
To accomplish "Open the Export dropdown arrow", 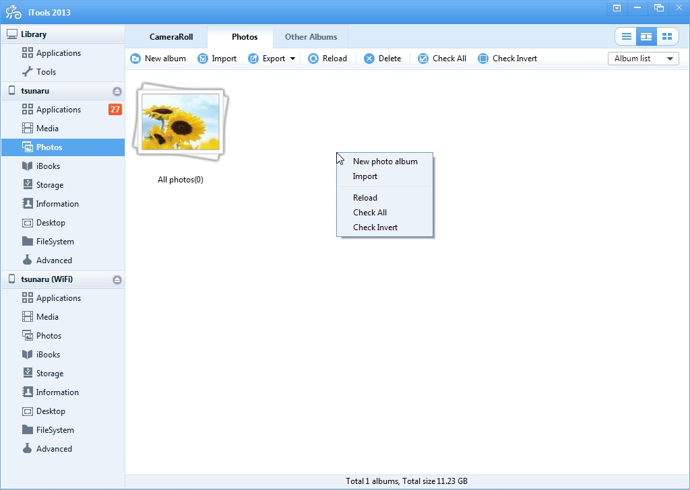I will pos(292,59).
